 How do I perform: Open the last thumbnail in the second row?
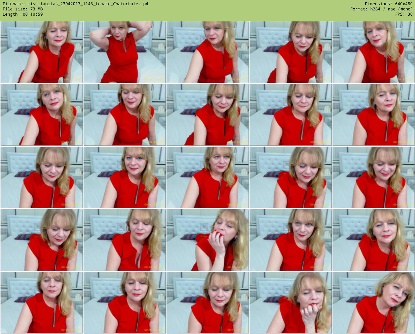click(x=373, y=115)
